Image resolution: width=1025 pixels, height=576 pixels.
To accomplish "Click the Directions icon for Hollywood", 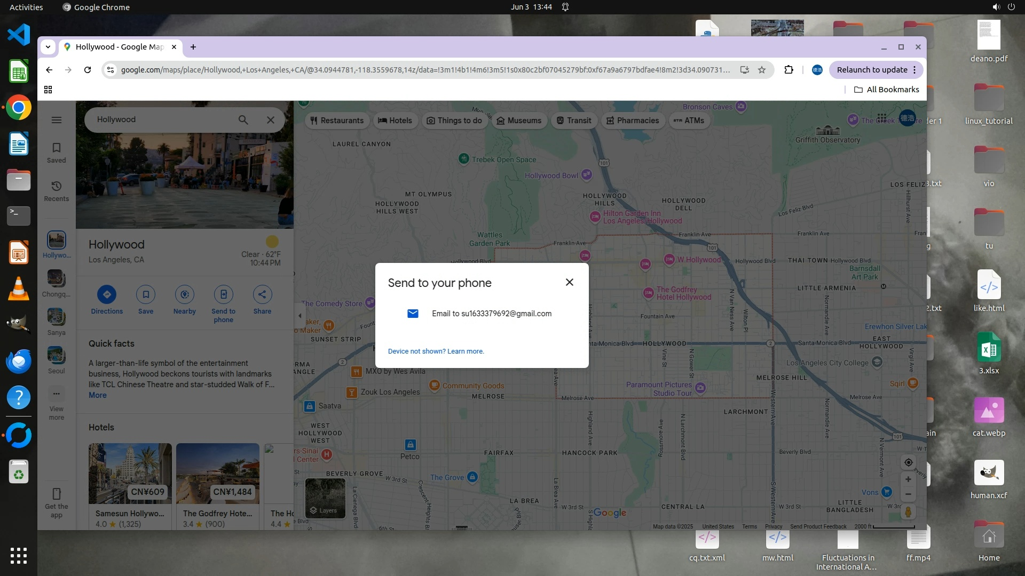I will pyautogui.click(x=107, y=294).
